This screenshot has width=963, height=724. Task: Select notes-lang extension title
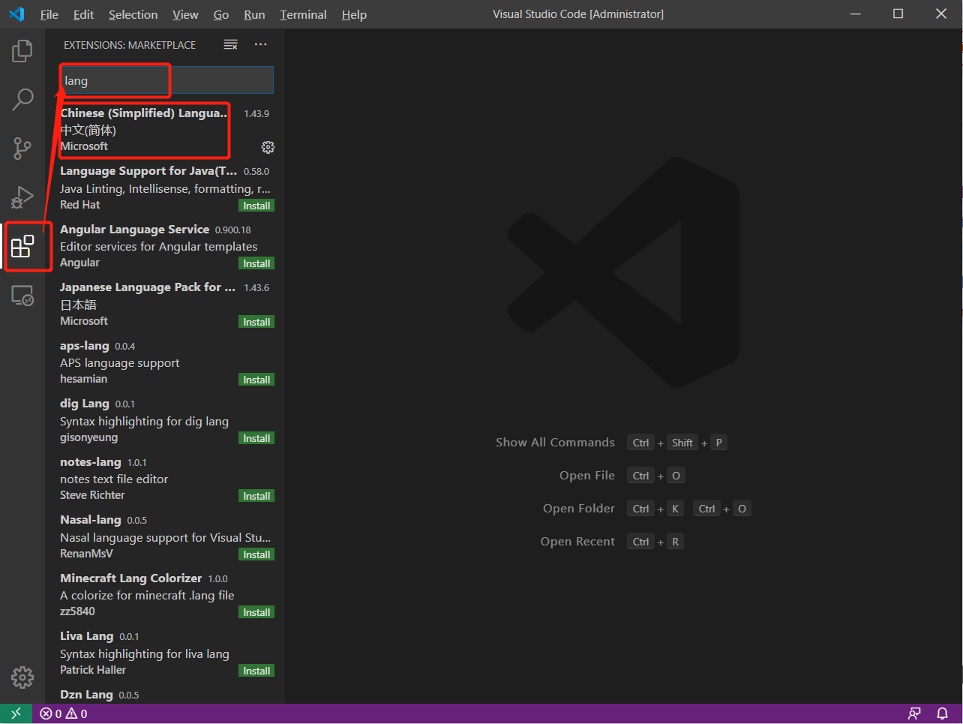click(x=91, y=462)
